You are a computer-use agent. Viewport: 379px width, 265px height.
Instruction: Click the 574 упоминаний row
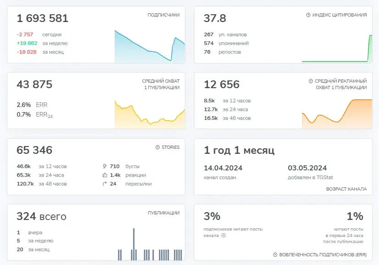tap(226, 43)
